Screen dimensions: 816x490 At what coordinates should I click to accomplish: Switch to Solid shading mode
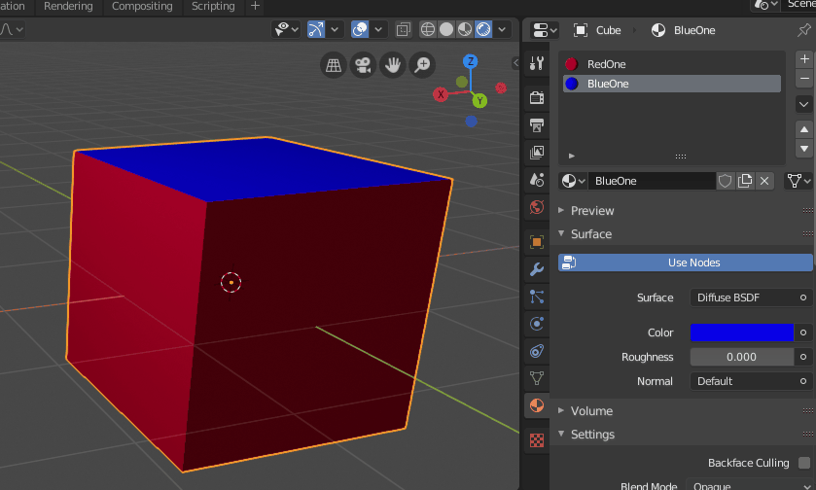446,29
